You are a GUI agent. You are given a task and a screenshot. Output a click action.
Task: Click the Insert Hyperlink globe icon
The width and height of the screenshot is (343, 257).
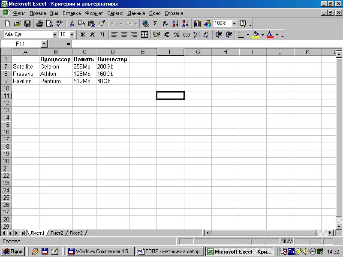click(145, 24)
